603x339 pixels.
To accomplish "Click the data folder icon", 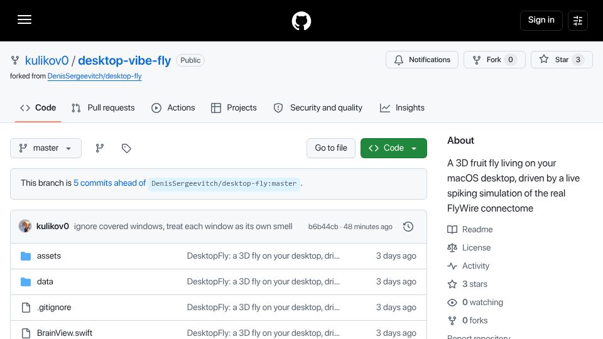I will coord(26,282).
